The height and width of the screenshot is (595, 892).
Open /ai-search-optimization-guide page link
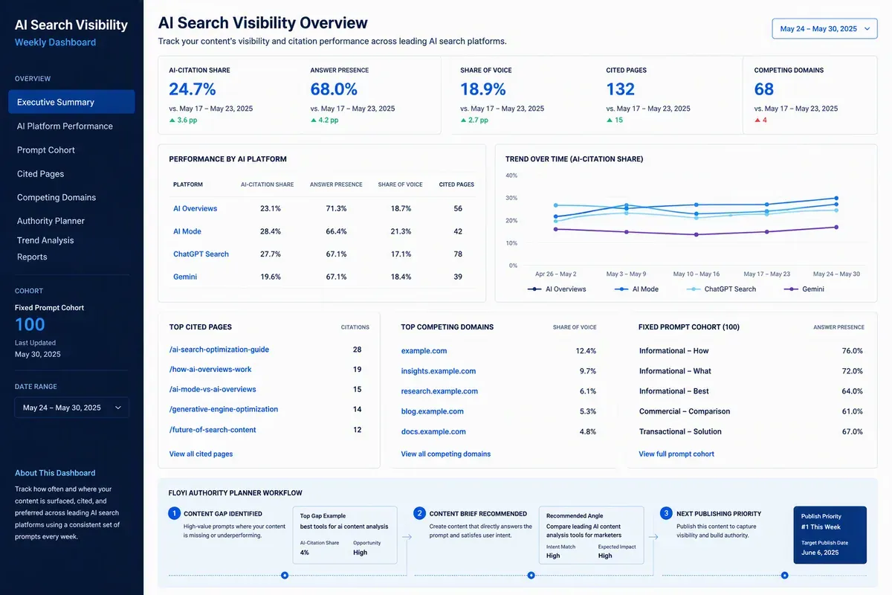click(x=219, y=350)
